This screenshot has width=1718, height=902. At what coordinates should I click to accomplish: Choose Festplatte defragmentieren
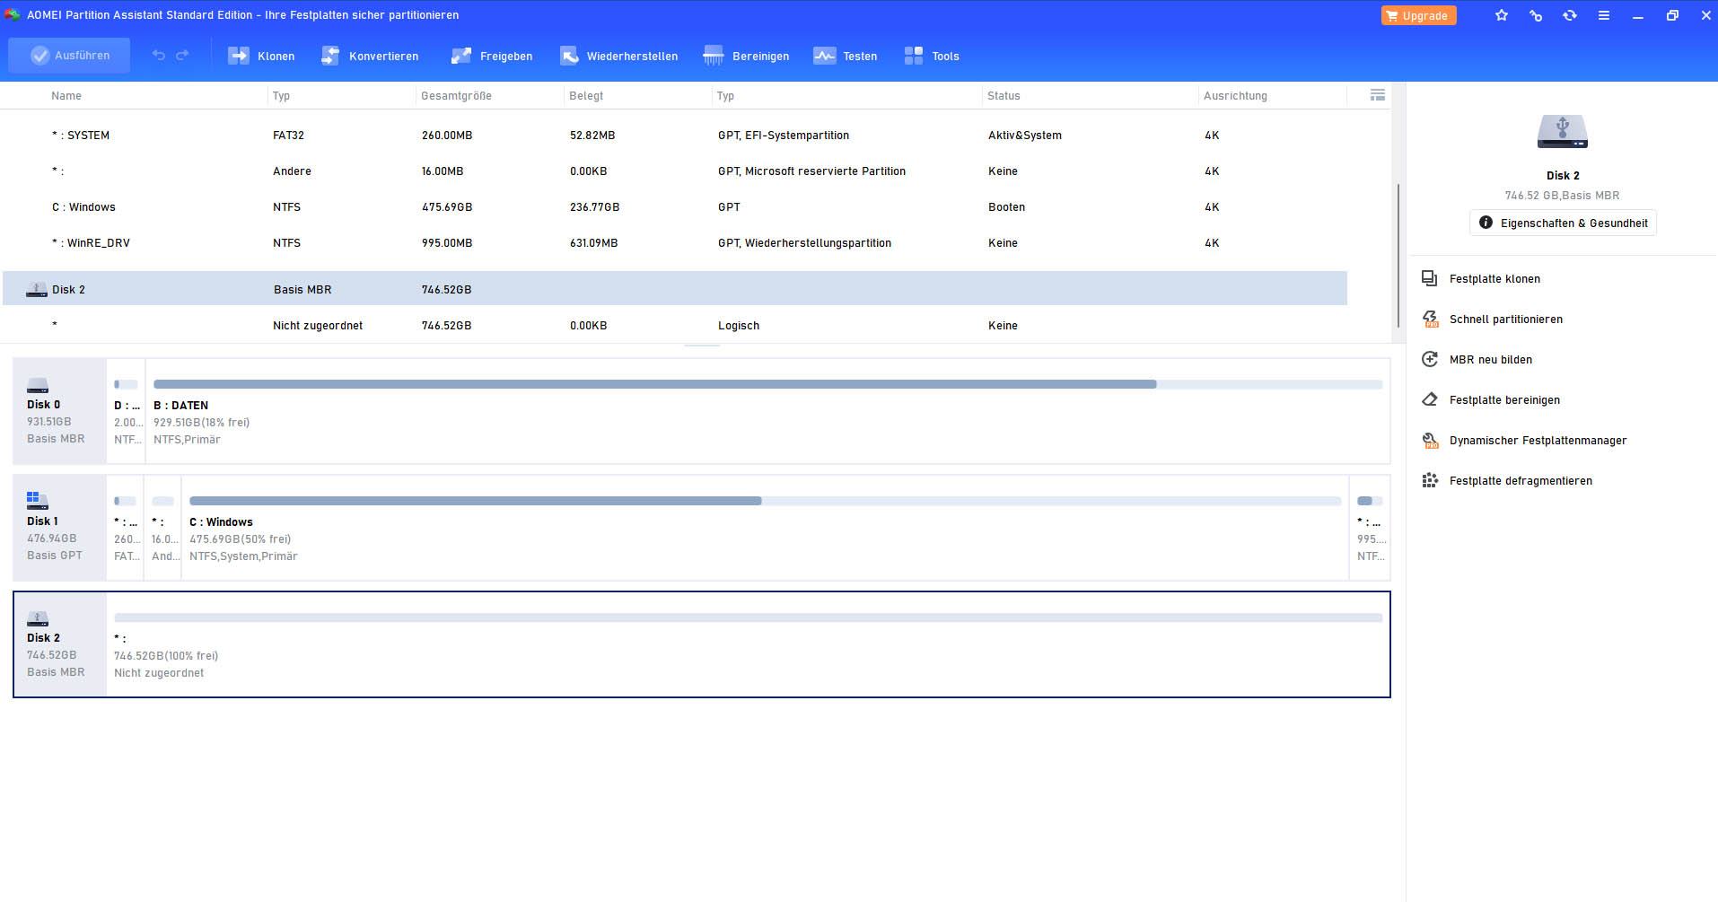coord(1521,481)
